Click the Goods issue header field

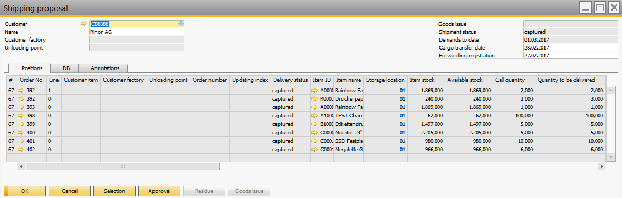point(570,24)
